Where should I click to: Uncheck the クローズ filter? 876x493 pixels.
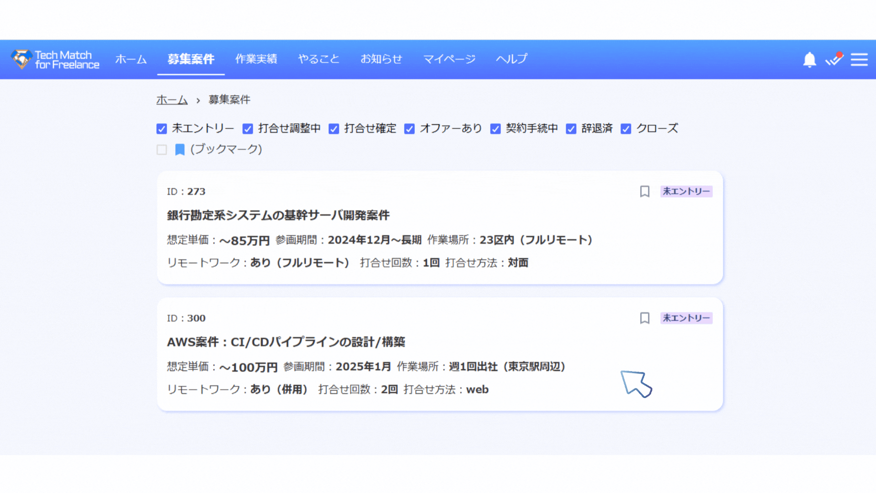(626, 129)
